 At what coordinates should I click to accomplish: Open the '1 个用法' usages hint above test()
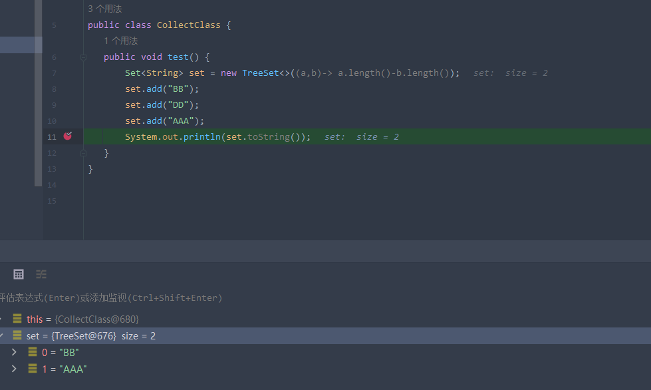[x=120, y=41]
